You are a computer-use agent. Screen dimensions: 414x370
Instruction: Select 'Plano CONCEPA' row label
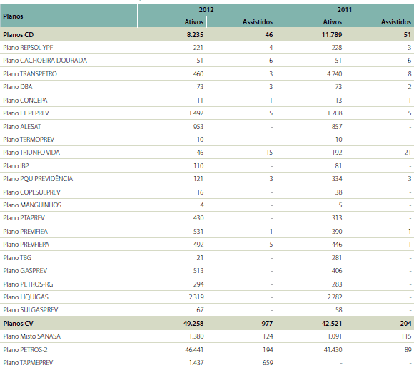click(x=25, y=101)
